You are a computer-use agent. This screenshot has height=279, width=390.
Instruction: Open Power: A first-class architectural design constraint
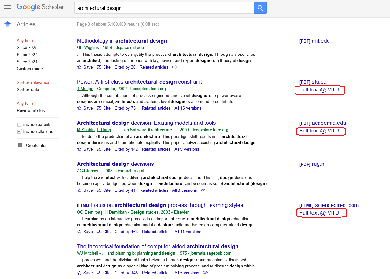[139, 82]
